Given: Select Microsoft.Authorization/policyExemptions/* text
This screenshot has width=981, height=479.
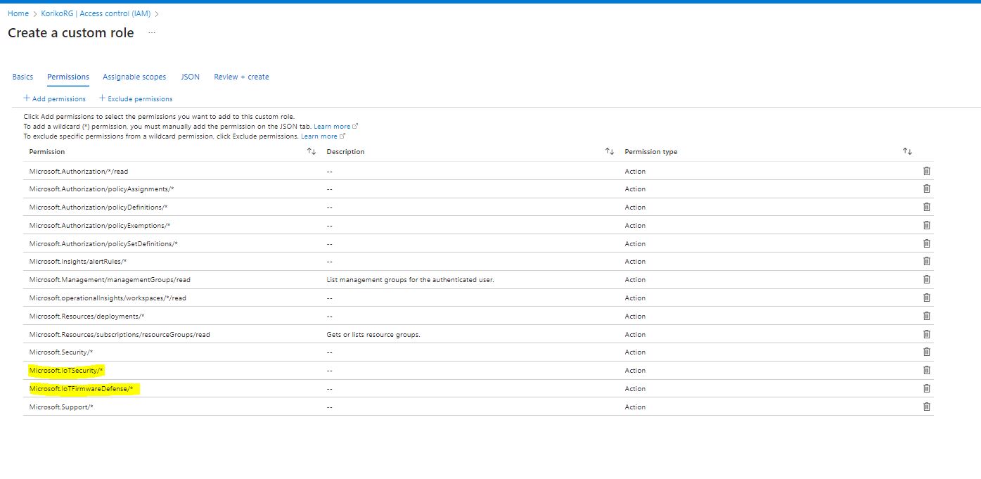Looking at the screenshot, I should [100, 226].
